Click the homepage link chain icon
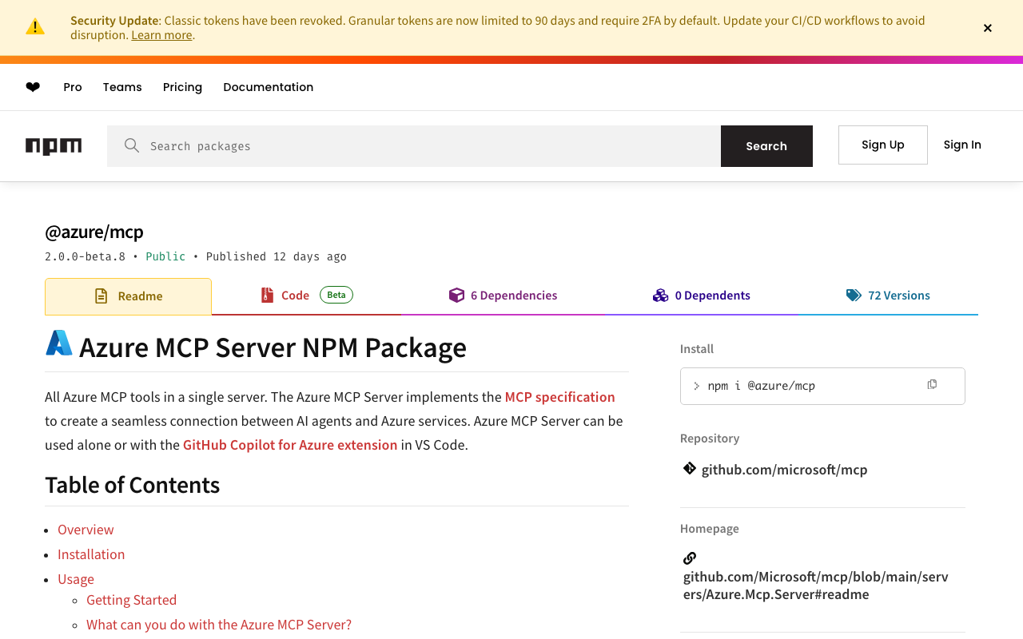 coord(690,558)
